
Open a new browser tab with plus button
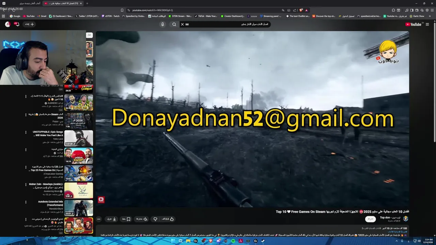87,3
